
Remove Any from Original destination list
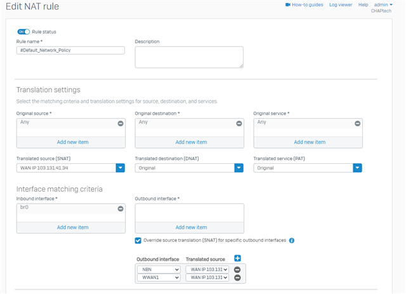[239, 124]
